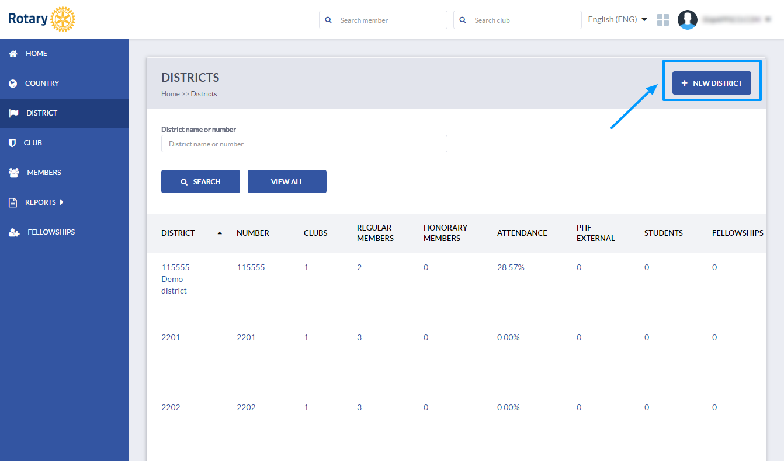Click the Reports document icon
This screenshot has height=461, width=784.
click(x=13, y=202)
